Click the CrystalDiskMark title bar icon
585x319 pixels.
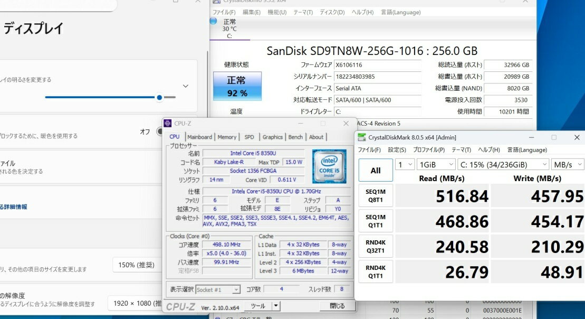pyautogui.click(x=361, y=137)
